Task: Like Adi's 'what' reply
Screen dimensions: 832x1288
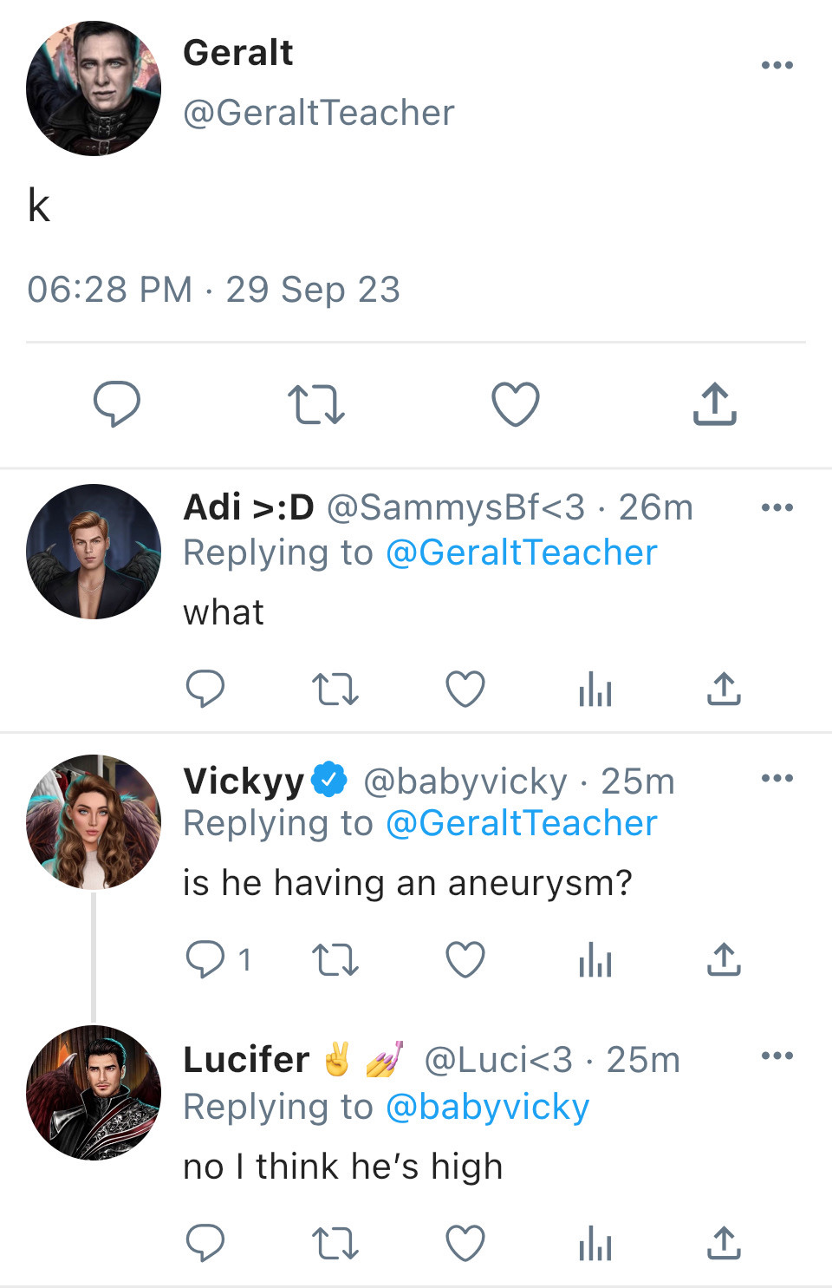Action: pyautogui.click(x=465, y=690)
